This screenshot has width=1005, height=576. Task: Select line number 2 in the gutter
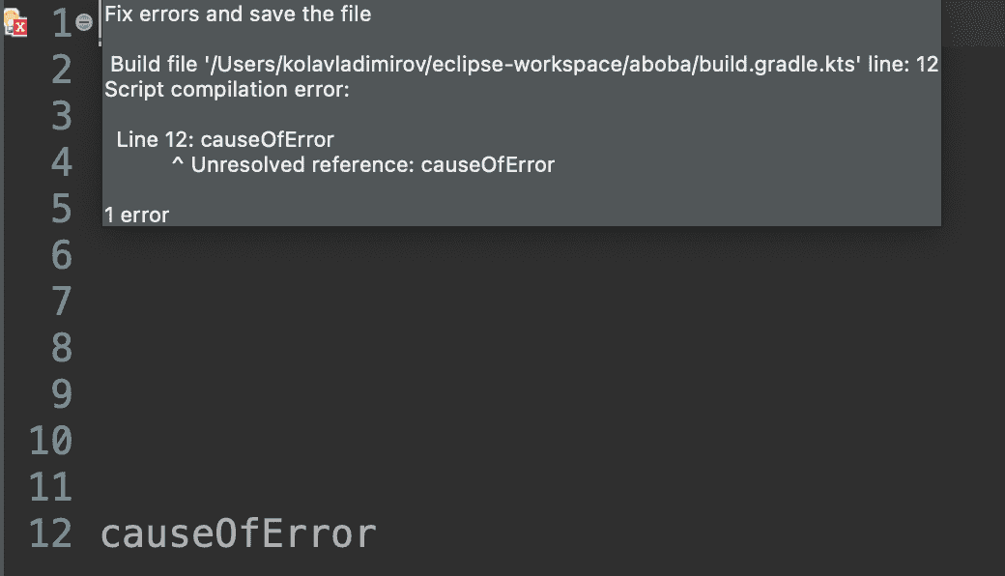[62, 70]
